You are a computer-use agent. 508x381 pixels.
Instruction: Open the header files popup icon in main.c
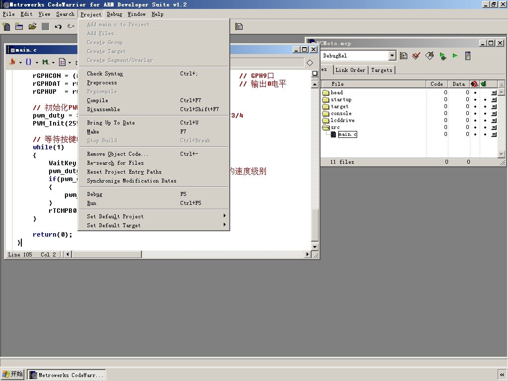12,62
